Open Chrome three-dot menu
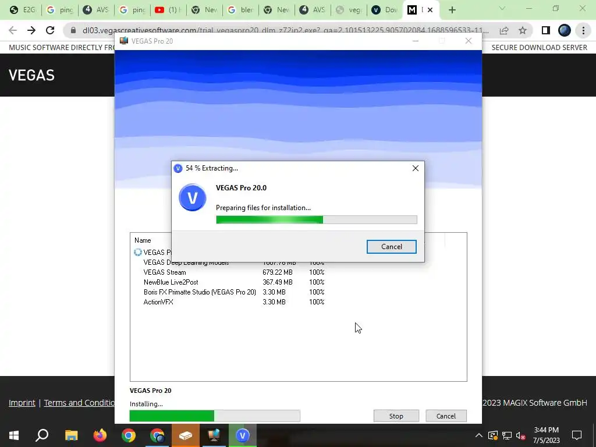This screenshot has height=447, width=596. [x=583, y=30]
